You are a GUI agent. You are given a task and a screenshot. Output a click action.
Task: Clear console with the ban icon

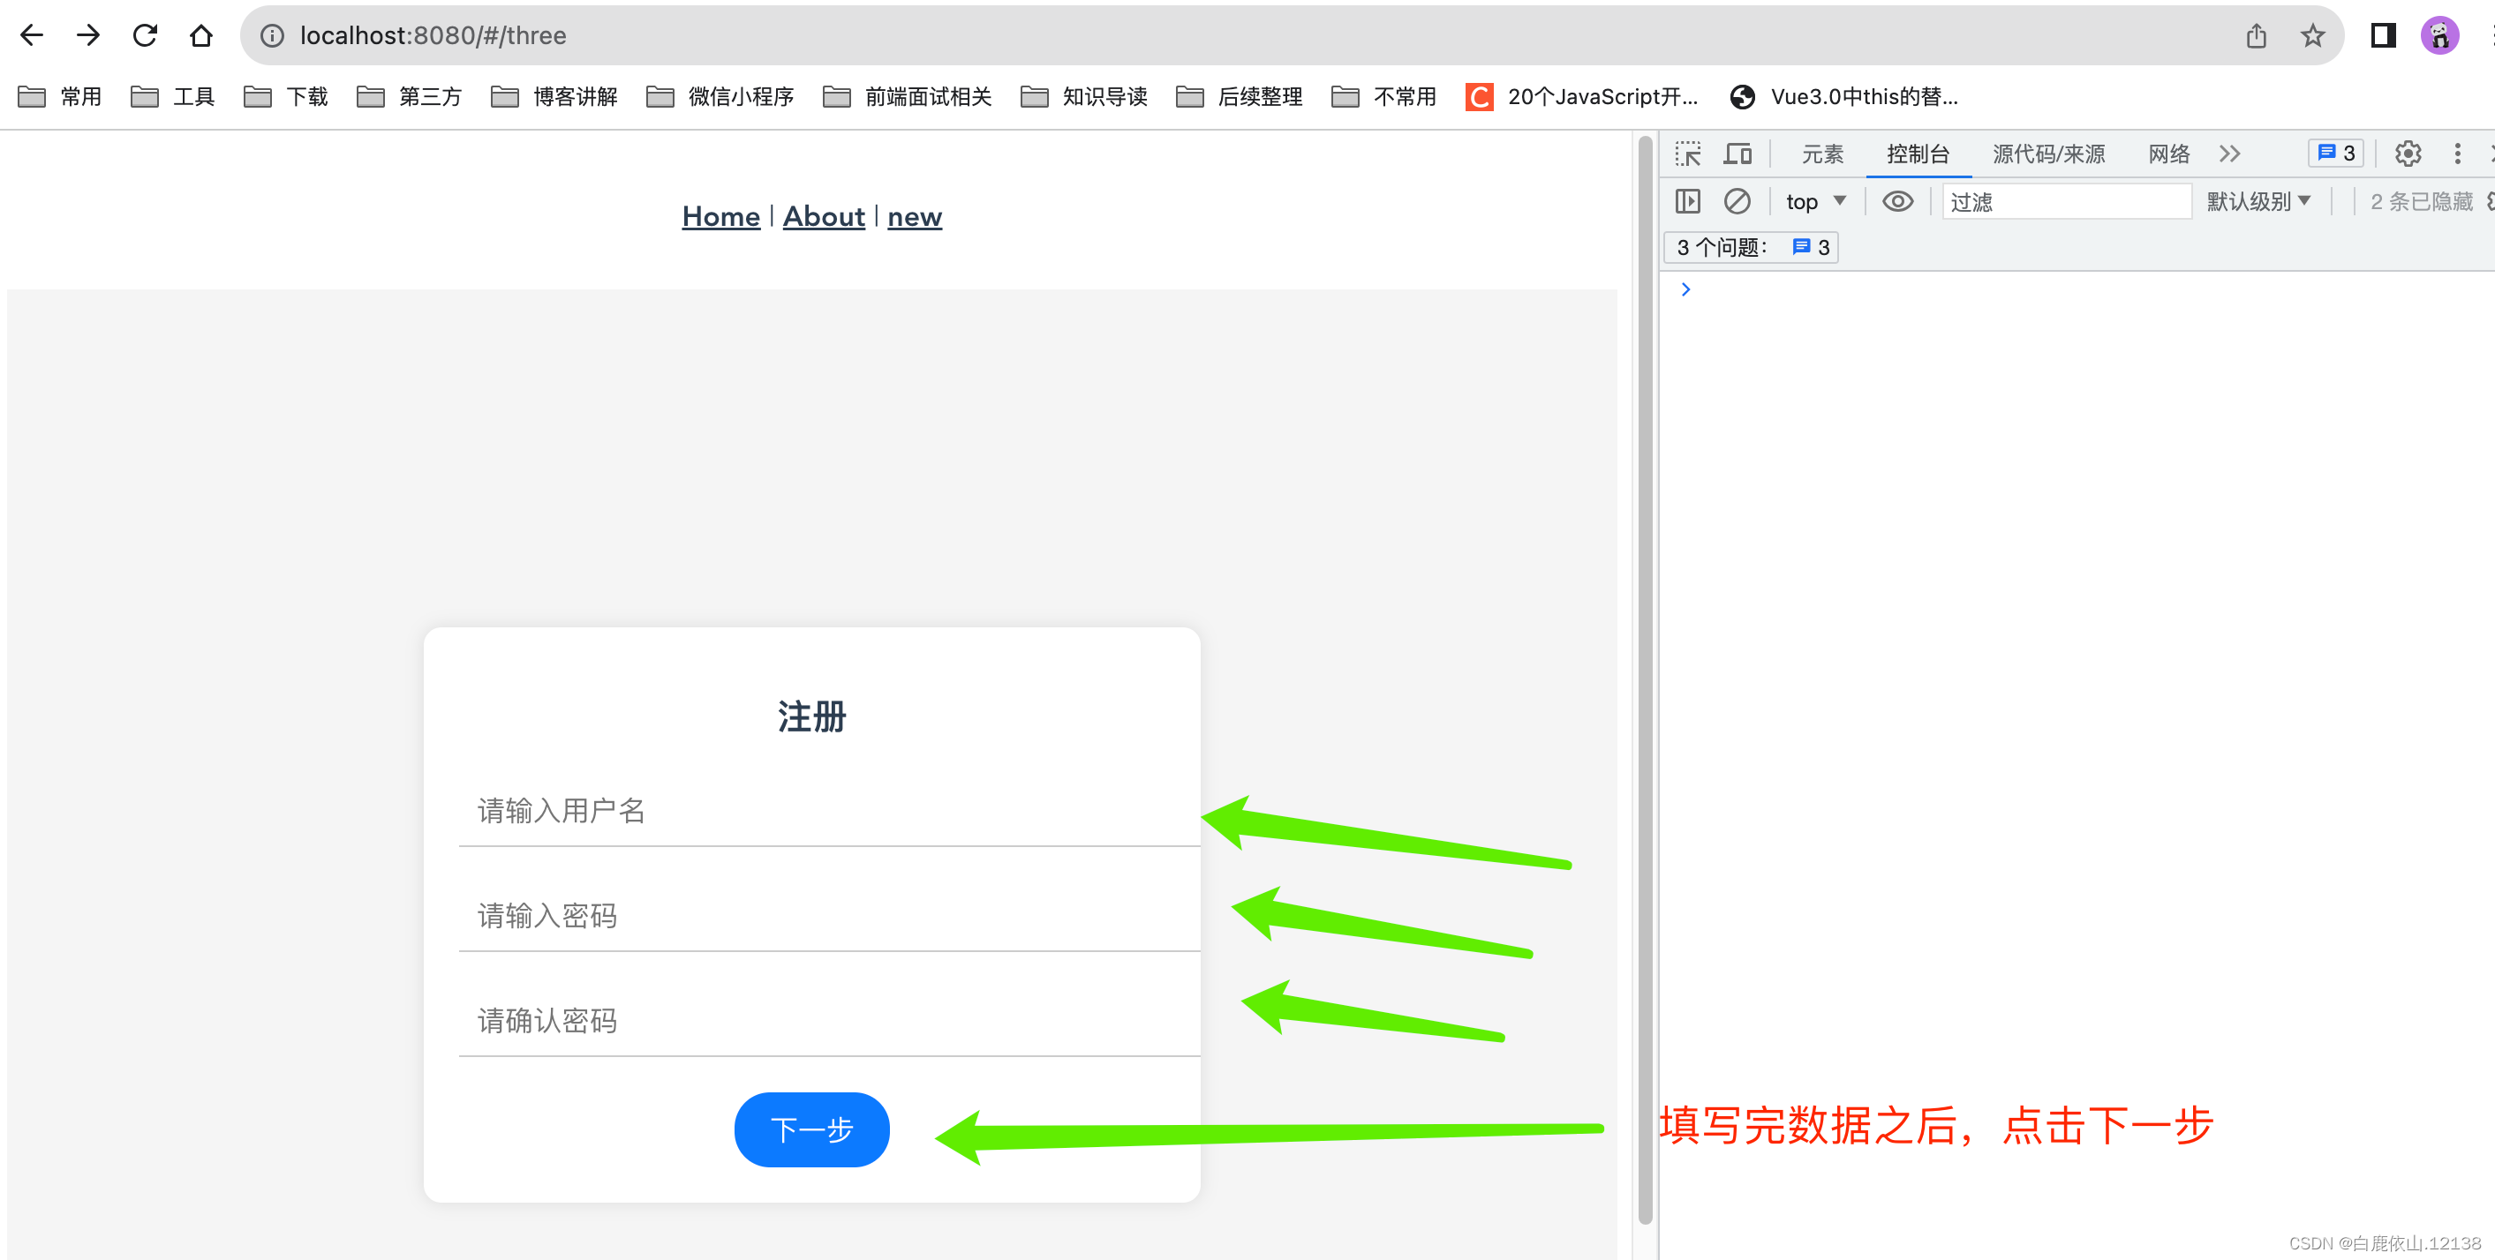[x=1737, y=201]
